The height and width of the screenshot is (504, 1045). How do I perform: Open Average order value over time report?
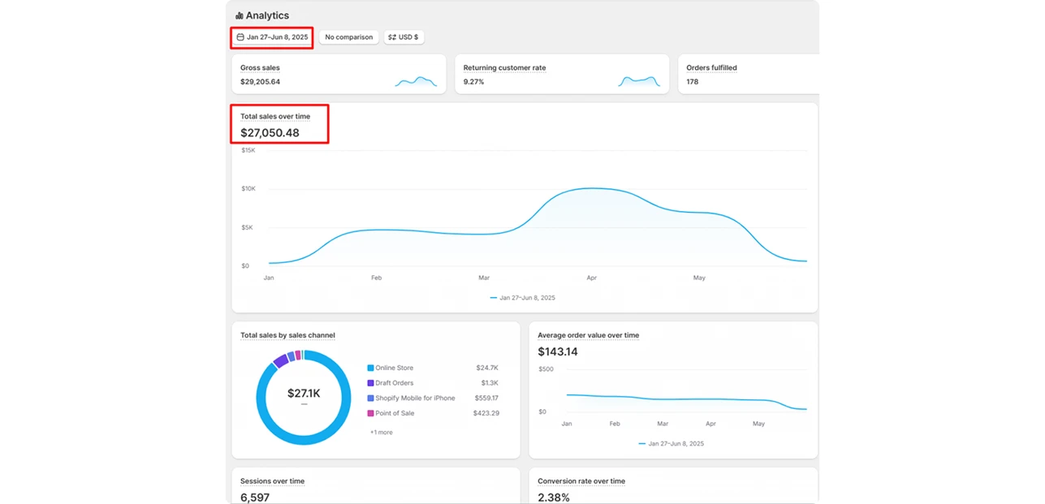(x=588, y=335)
